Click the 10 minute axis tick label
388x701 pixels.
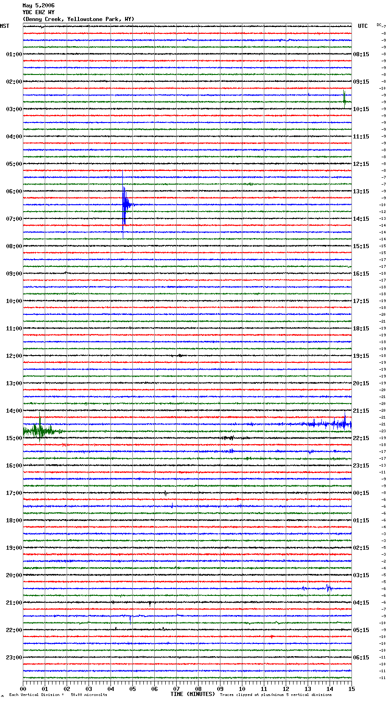[x=242, y=689]
